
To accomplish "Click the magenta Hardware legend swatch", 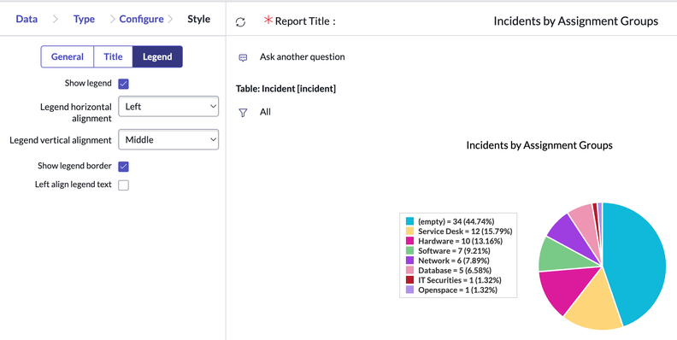I will coord(409,241).
